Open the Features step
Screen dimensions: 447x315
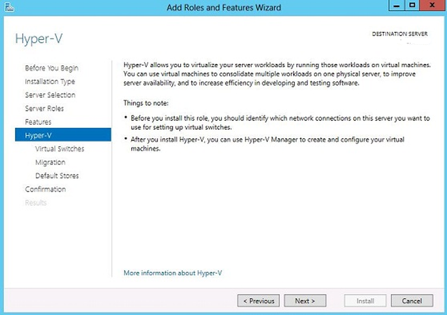point(38,122)
